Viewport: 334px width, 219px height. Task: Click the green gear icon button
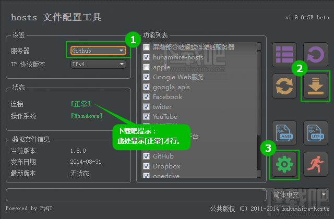pos(284,164)
